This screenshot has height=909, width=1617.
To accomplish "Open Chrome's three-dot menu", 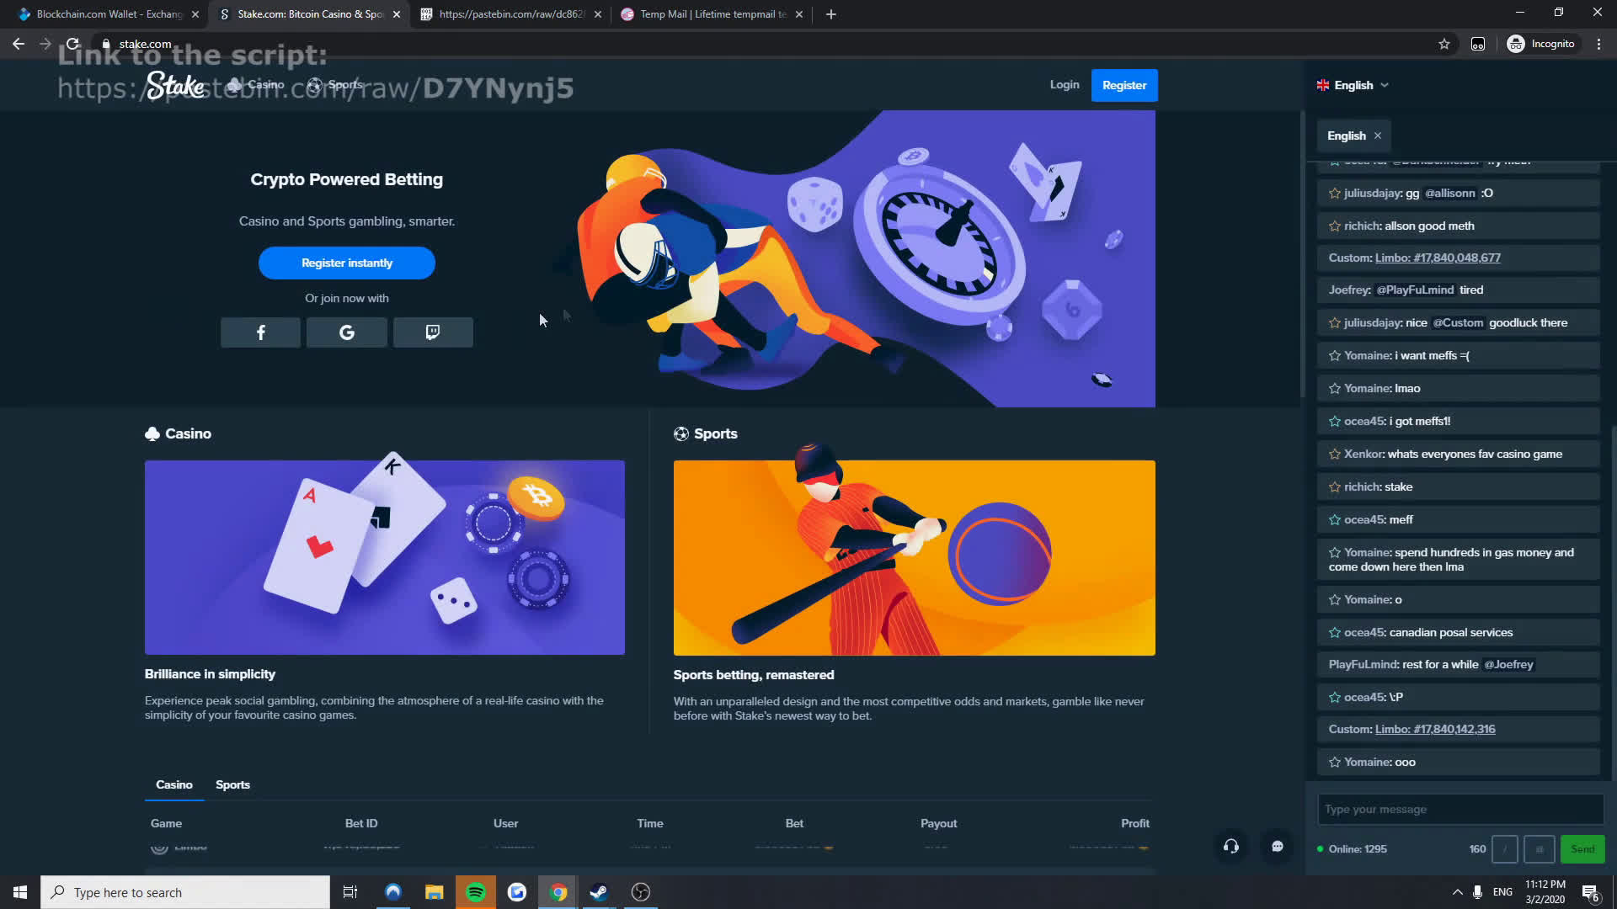I will click(x=1598, y=44).
